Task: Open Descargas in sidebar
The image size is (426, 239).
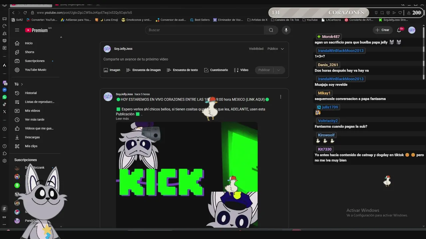Action: coord(32,137)
